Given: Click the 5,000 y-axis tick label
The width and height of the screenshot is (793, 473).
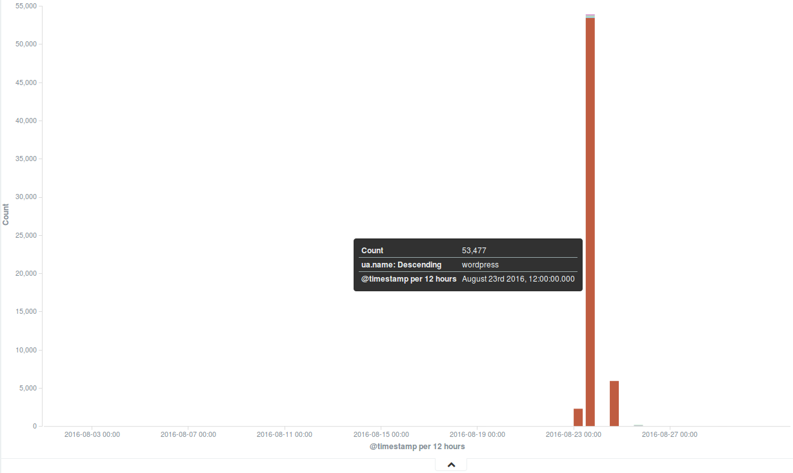Looking at the screenshot, I should pos(28,388).
